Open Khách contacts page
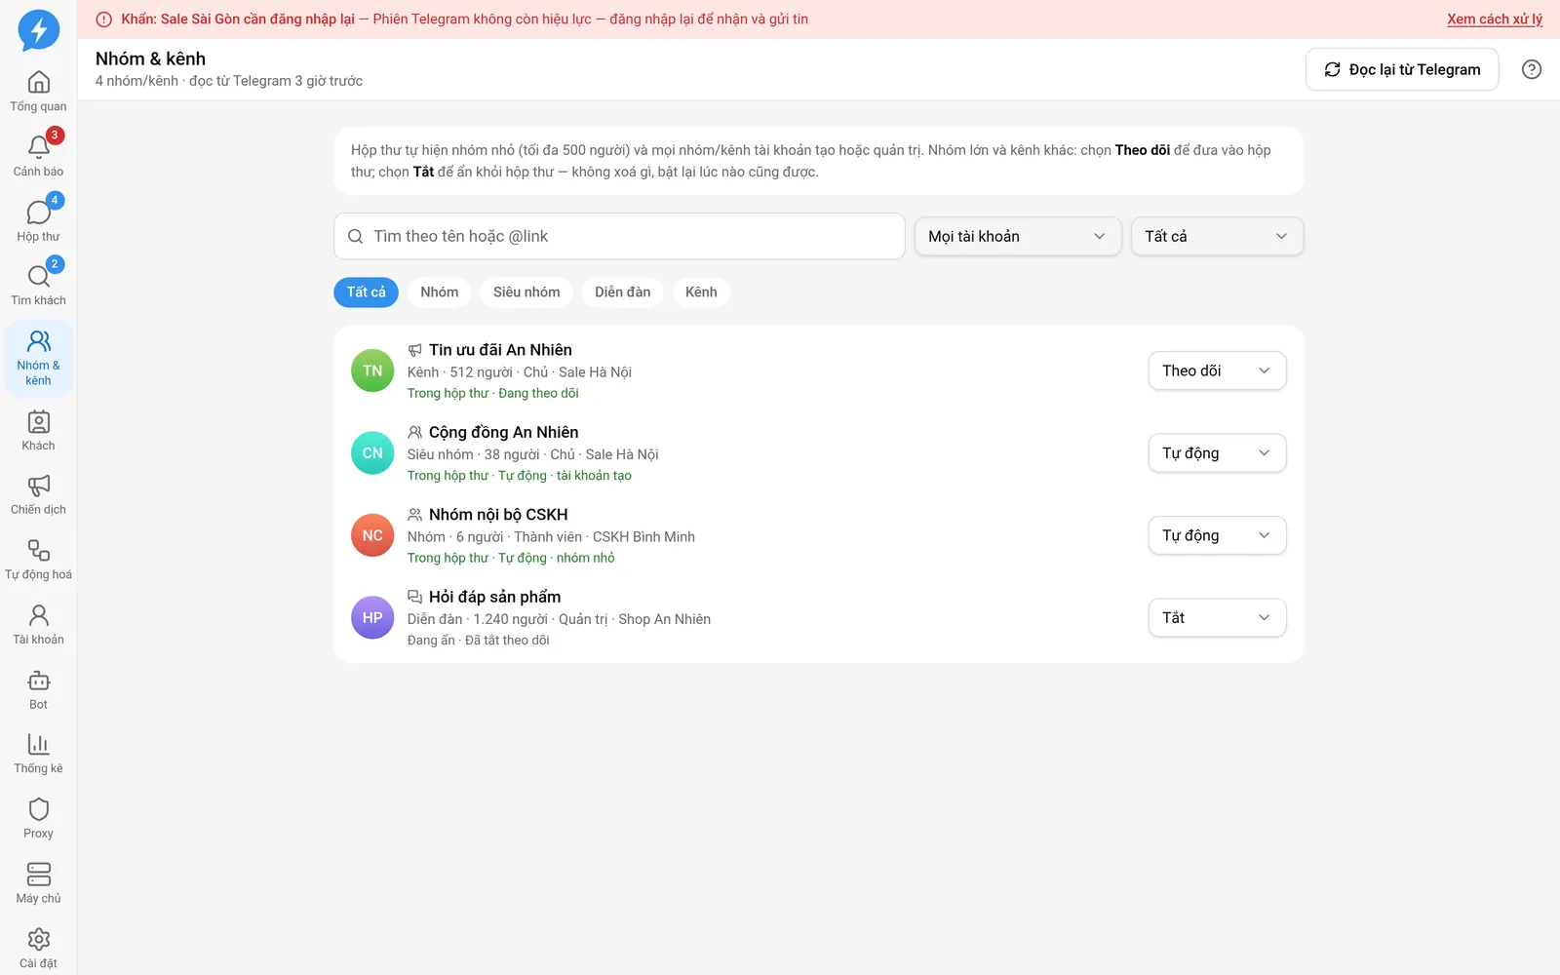The image size is (1560, 975). tap(39, 430)
